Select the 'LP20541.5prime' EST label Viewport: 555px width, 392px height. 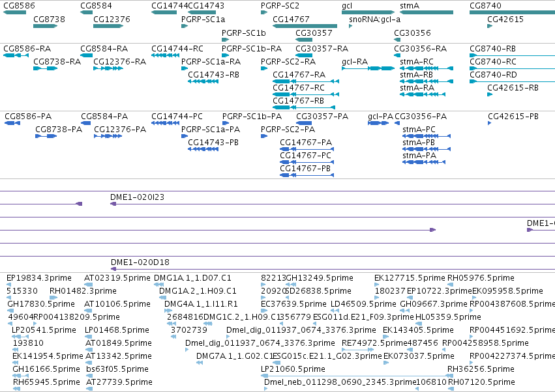pyautogui.click(x=44, y=330)
